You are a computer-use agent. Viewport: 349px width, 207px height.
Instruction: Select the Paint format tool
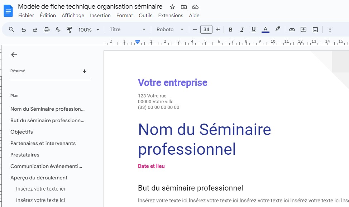[x=69, y=29]
